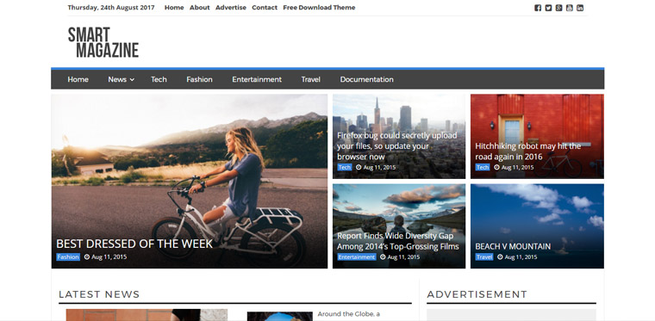655x321 pixels.
Task: Open the Beach V Mountain headline
Action: click(x=513, y=246)
